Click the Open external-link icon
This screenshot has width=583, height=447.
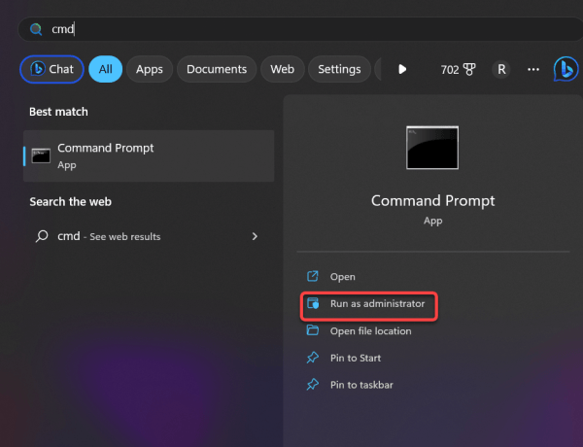tap(312, 276)
